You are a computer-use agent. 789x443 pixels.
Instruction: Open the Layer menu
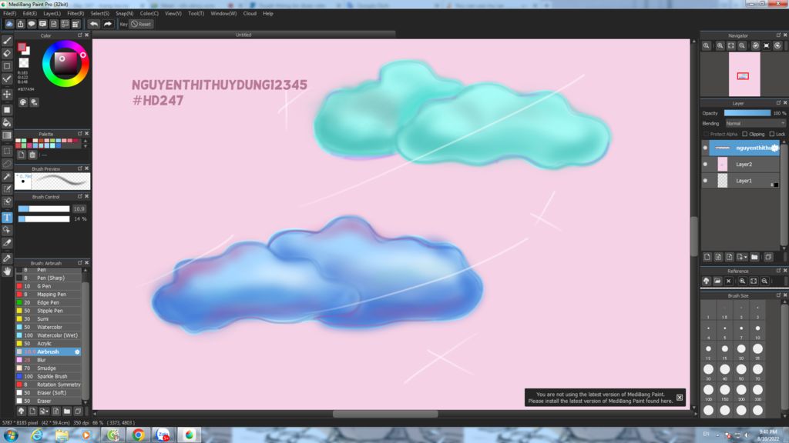(x=52, y=14)
